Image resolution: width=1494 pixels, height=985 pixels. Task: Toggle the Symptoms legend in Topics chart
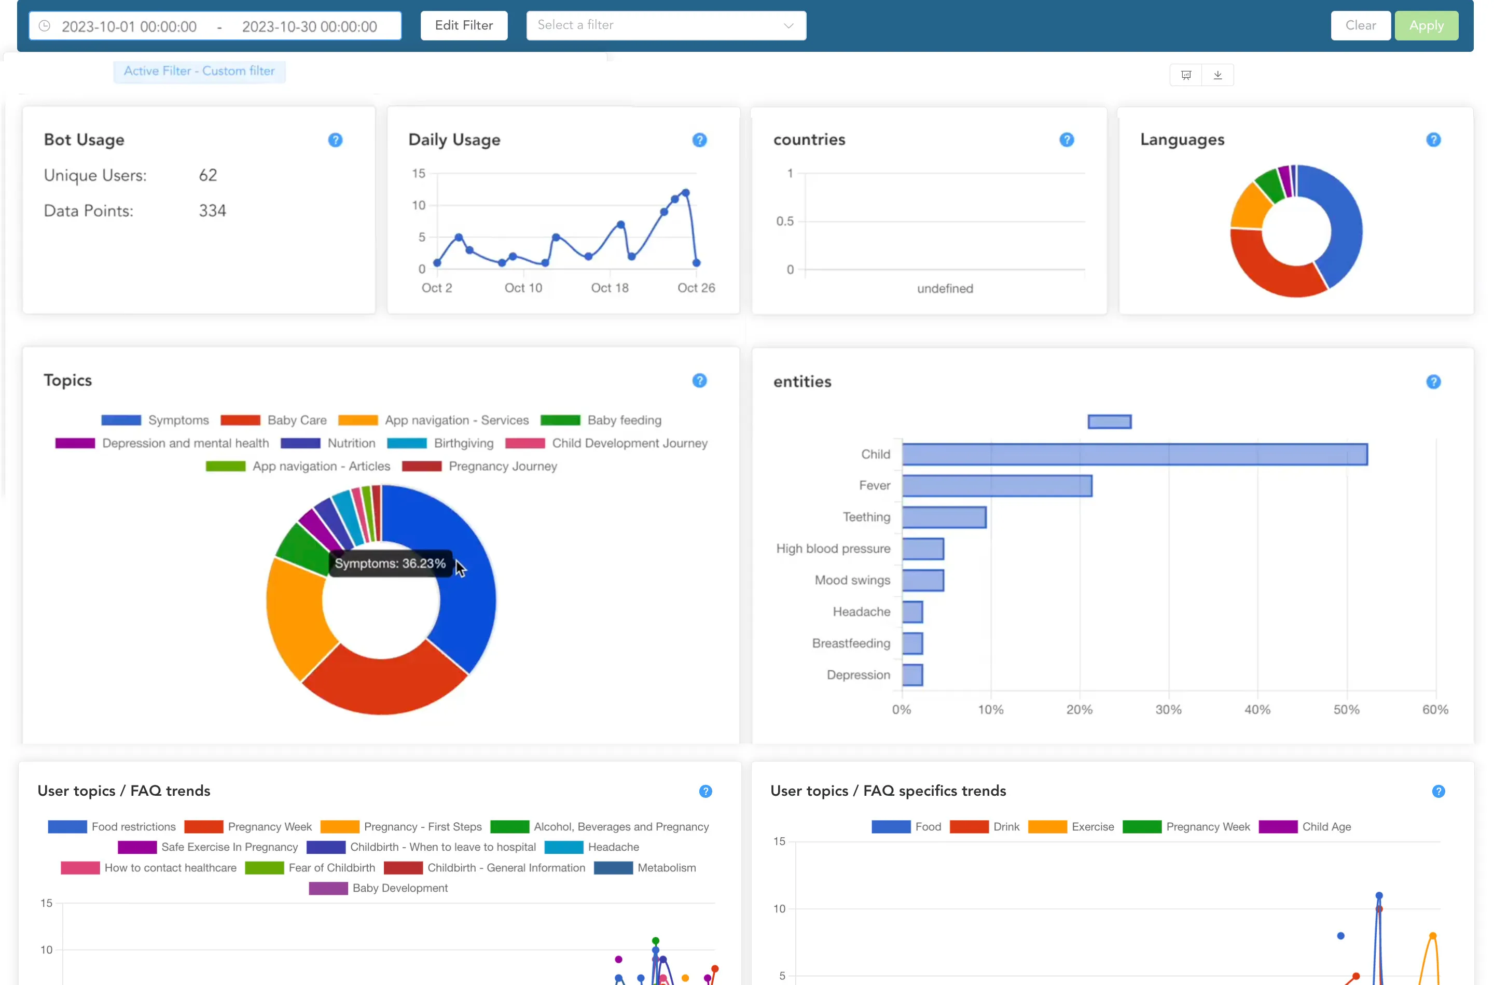click(178, 420)
